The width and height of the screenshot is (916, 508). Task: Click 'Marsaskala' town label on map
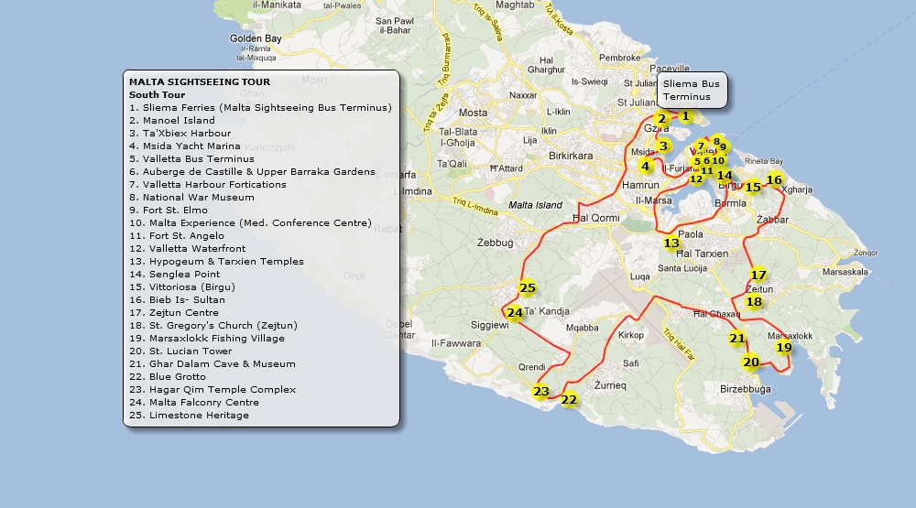(845, 272)
